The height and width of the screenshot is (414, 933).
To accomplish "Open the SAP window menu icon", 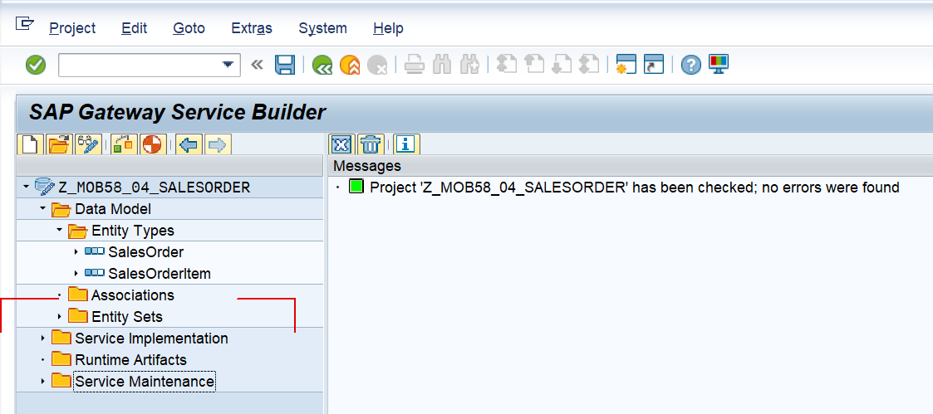I will 24,24.
